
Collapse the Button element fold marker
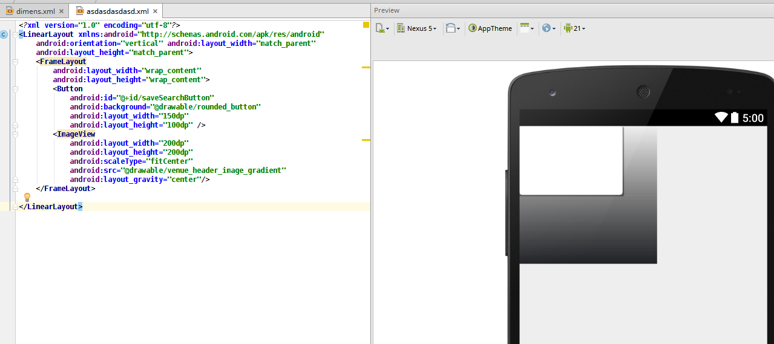[15, 89]
